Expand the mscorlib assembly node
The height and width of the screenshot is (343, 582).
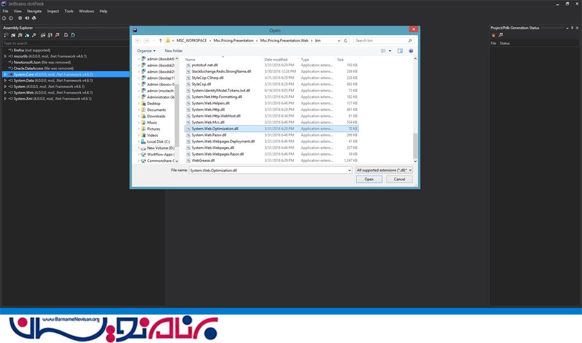pos(5,56)
